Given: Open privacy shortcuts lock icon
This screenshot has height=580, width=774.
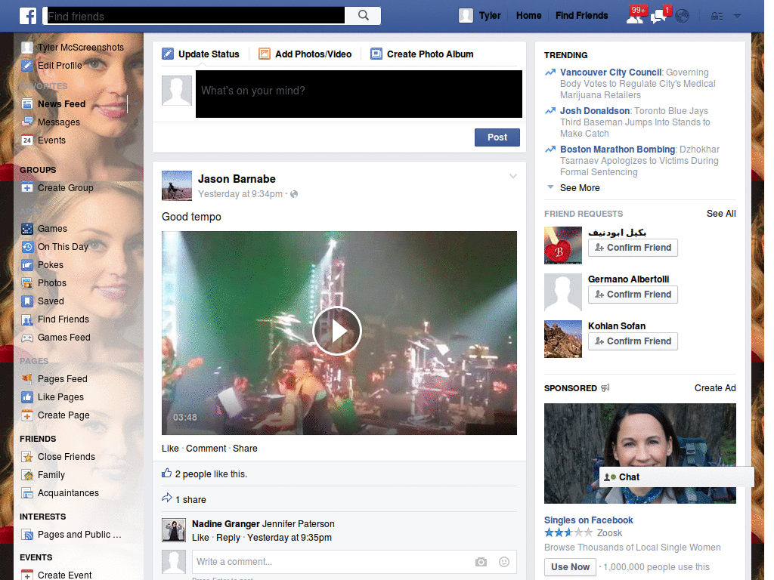Looking at the screenshot, I should coord(717,17).
